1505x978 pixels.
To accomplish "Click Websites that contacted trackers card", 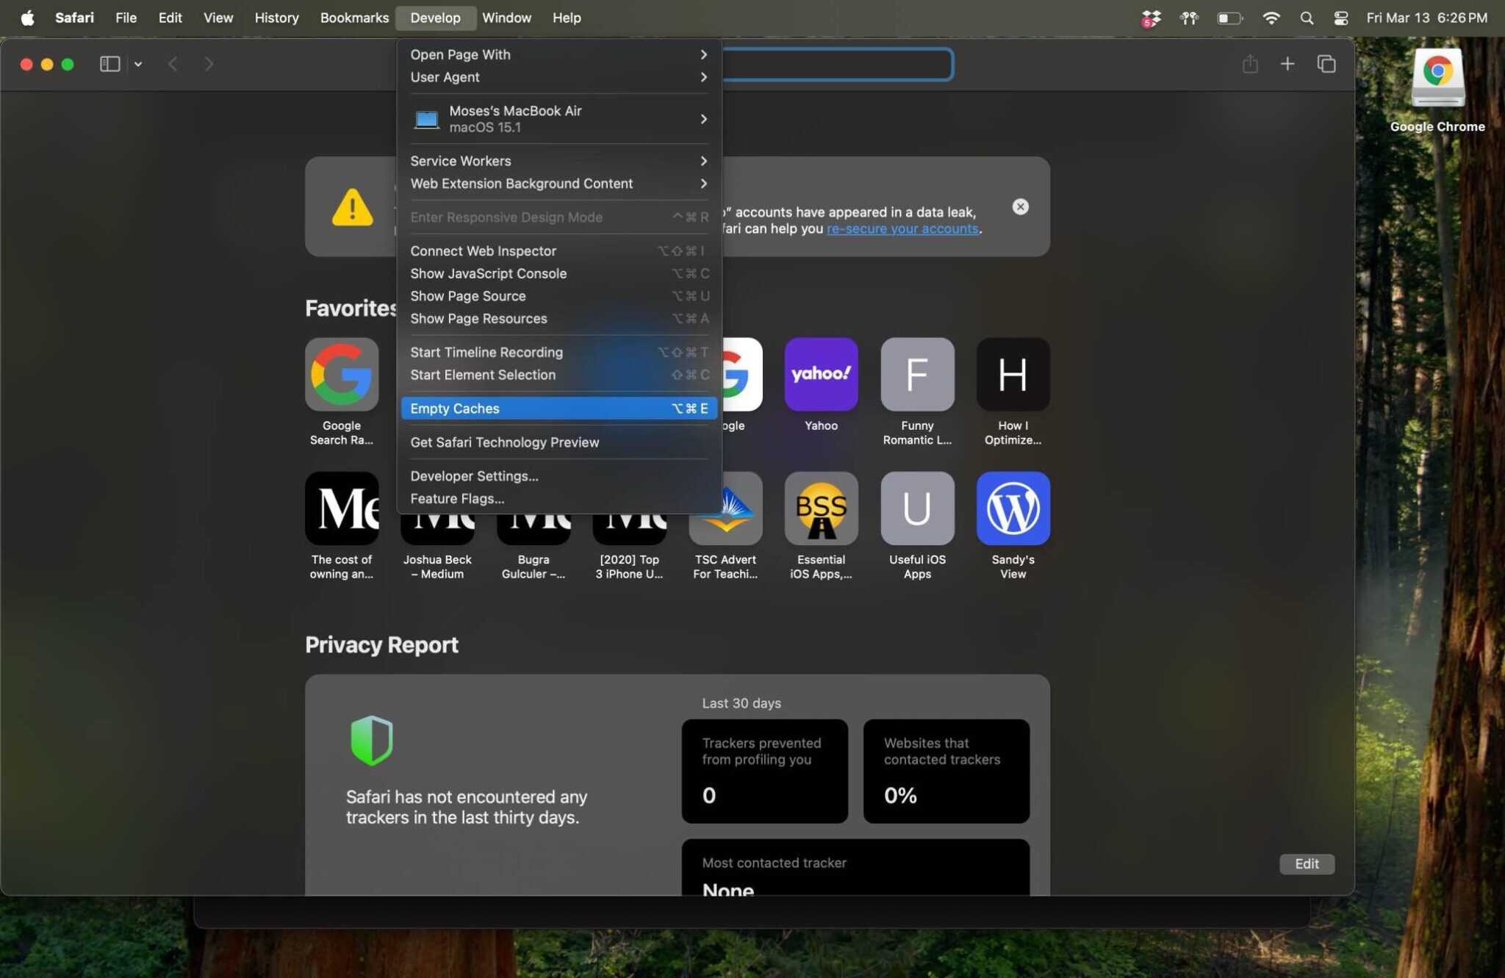I will (x=946, y=771).
